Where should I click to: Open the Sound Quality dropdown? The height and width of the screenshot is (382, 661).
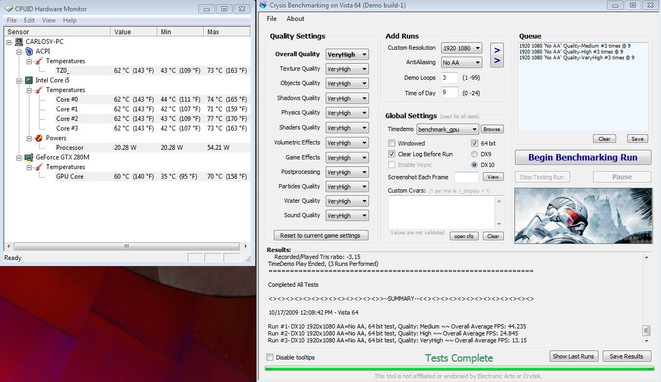[x=347, y=216]
